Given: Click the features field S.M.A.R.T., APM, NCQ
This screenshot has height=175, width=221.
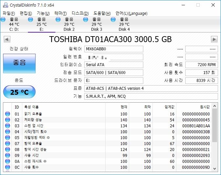Looking at the screenshot, I should pyautogui.click(x=151, y=96).
